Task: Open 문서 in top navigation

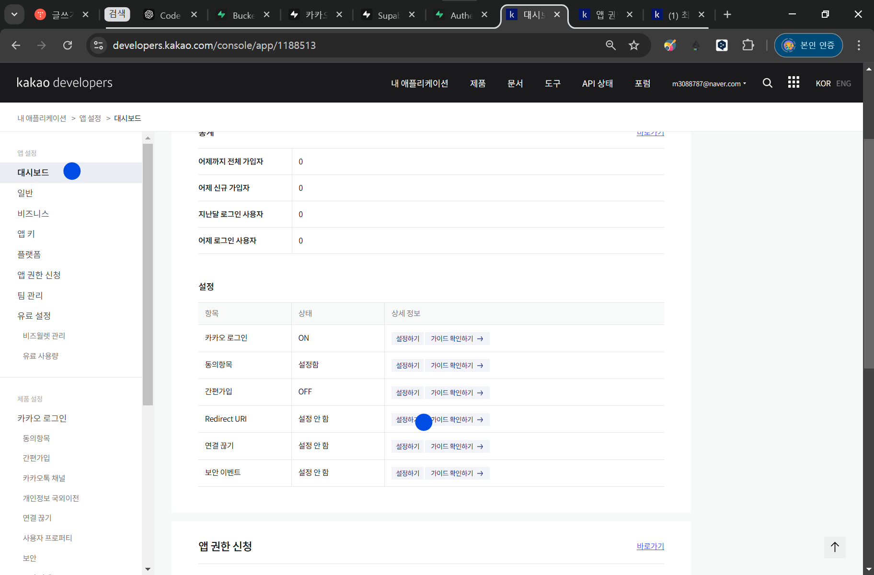Action: (515, 83)
